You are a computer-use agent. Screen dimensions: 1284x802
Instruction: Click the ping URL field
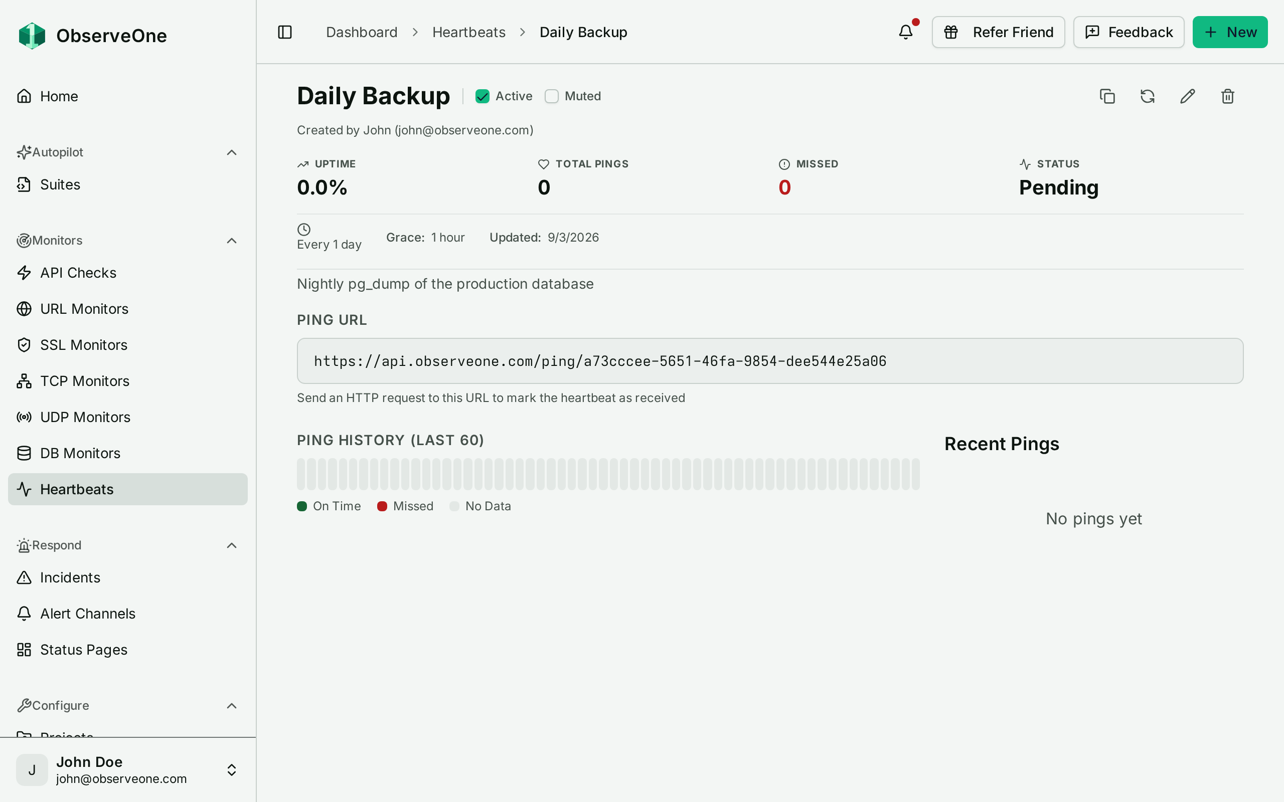click(x=770, y=361)
